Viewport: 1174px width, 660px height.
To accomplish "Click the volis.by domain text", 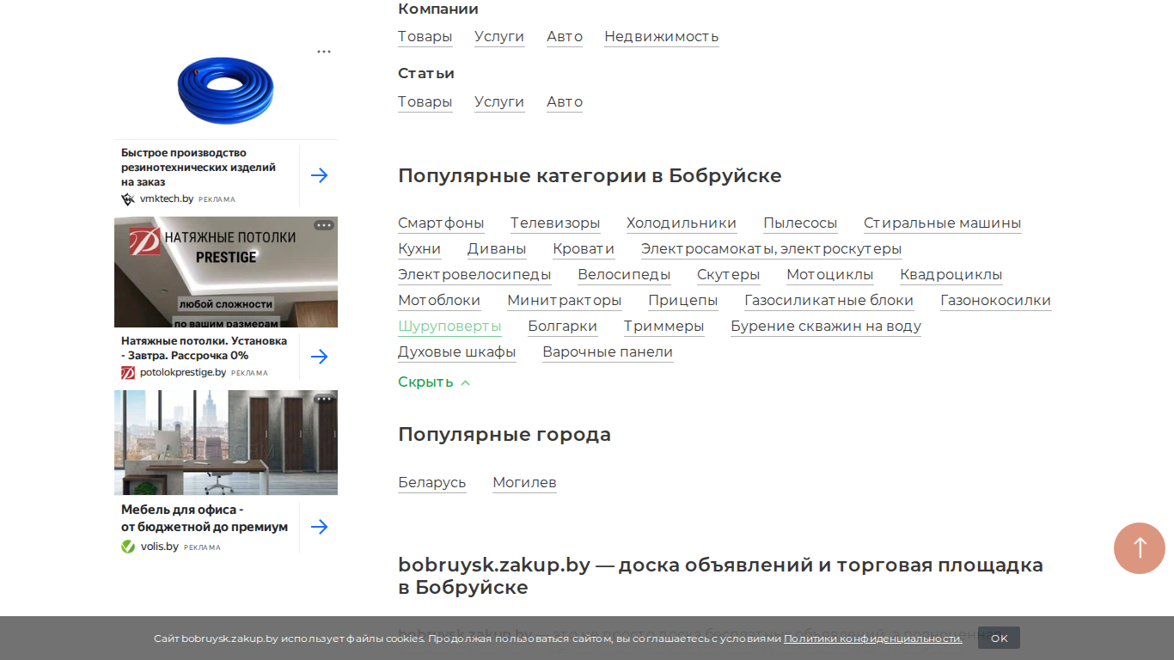I will (160, 547).
